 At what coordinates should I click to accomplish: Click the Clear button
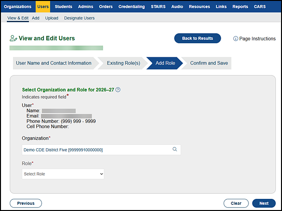[x=236, y=203]
